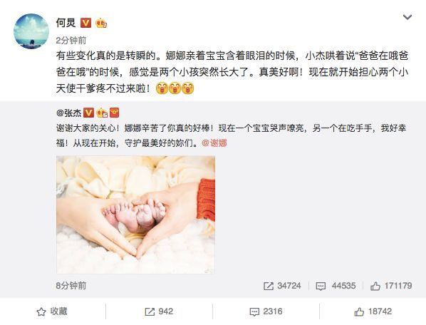The height and width of the screenshot is (325, 426).
Task: Click the orange V verification badge beside 何炅
Action: pyautogui.click(x=86, y=23)
